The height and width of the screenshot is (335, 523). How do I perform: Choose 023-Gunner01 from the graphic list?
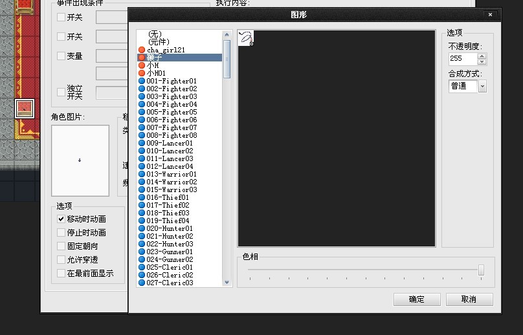179,252
